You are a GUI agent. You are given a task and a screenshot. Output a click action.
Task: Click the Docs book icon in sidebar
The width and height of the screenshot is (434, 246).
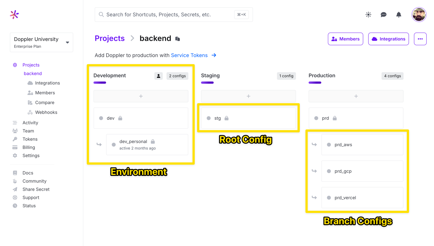point(15,173)
